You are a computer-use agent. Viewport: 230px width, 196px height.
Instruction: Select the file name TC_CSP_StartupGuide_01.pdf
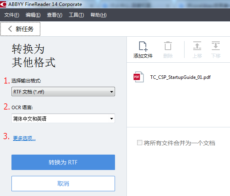click(x=181, y=77)
